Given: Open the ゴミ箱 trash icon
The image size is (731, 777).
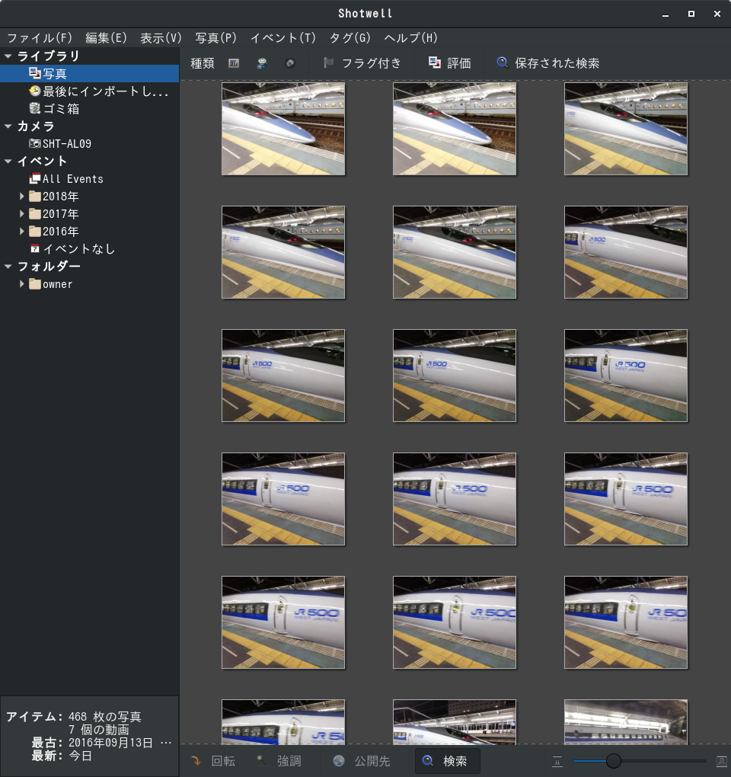Looking at the screenshot, I should [x=35, y=108].
